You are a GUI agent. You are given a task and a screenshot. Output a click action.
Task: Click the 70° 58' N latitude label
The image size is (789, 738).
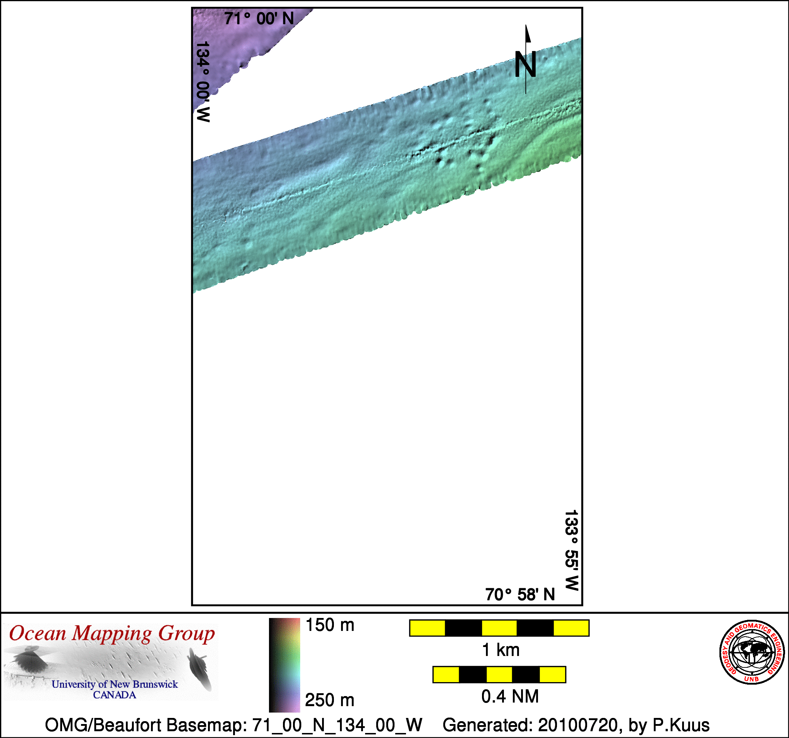pyautogui.click(x=520, y=594)
